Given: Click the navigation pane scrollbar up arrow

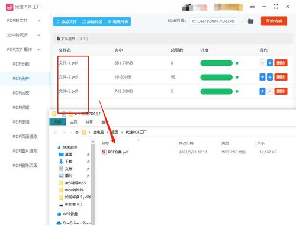Looking at the screenshot, I should tap(93, 142).
